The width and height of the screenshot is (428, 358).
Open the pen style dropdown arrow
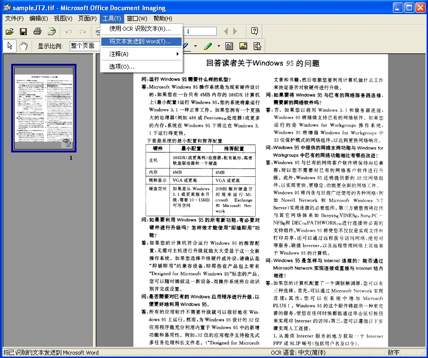[x=195, y=46]
